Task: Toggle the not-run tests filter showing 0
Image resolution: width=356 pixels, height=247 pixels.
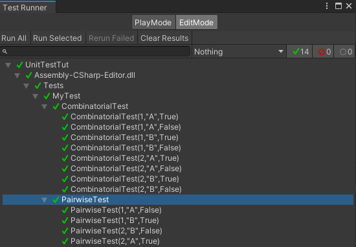Action: (x=344, y=52)
